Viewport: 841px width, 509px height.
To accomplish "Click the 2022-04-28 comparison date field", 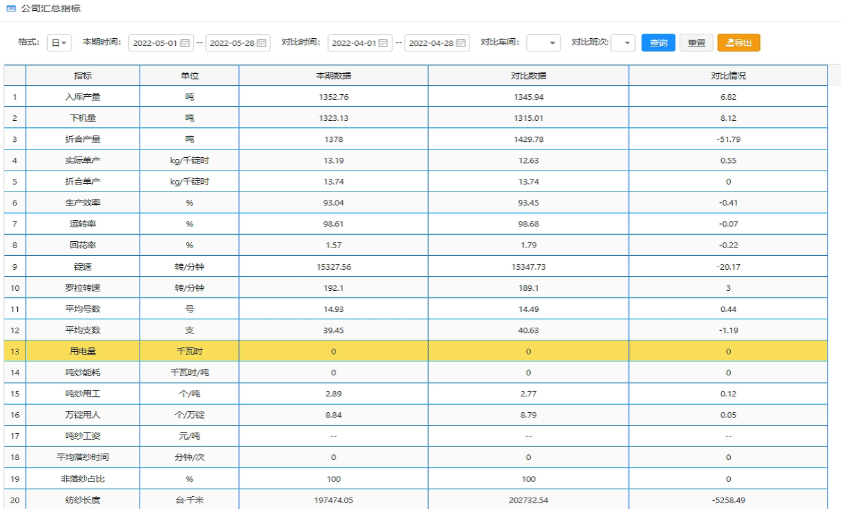I will 436,43.
